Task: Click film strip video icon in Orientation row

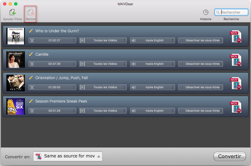Action: pos(83,87)
